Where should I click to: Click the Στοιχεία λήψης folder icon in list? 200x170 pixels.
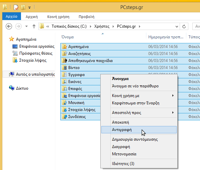pyautogui.click(x=64, y=110)
